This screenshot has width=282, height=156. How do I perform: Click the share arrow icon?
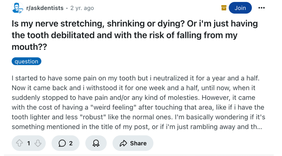(123, 143)
